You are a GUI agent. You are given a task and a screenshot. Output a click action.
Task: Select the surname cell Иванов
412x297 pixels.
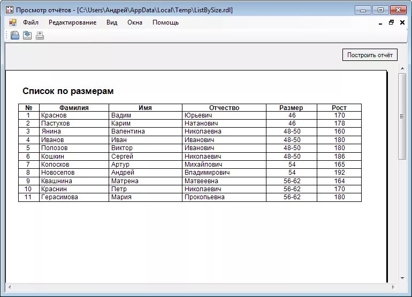[74, 140]
